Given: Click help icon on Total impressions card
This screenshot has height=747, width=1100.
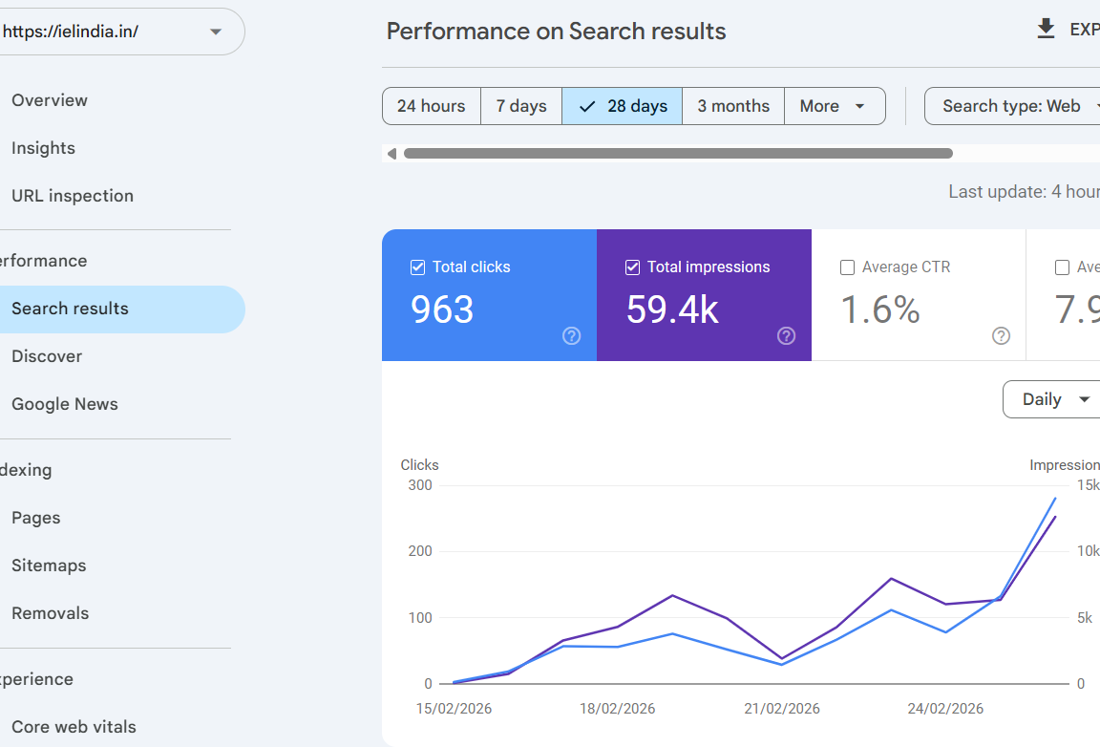Looking at the screenshot, I should click(x=786, y=335).
